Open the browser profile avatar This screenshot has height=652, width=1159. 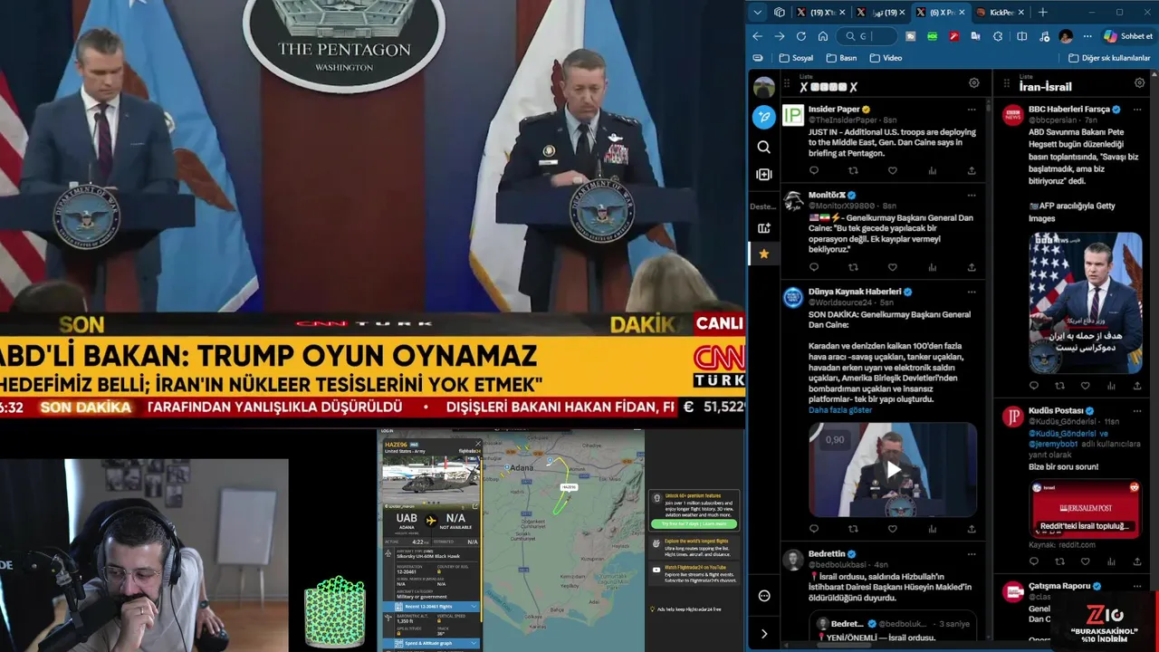[1066, 36]
